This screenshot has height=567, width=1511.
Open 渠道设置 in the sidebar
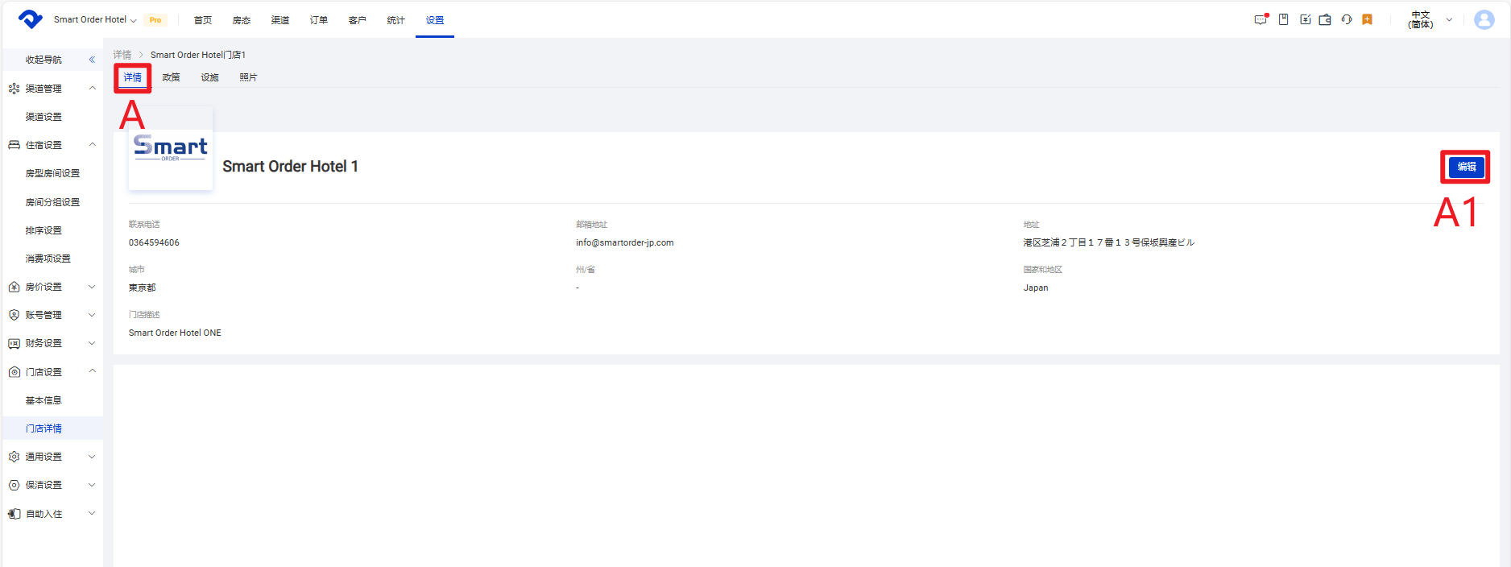click(x=43, y=117)
